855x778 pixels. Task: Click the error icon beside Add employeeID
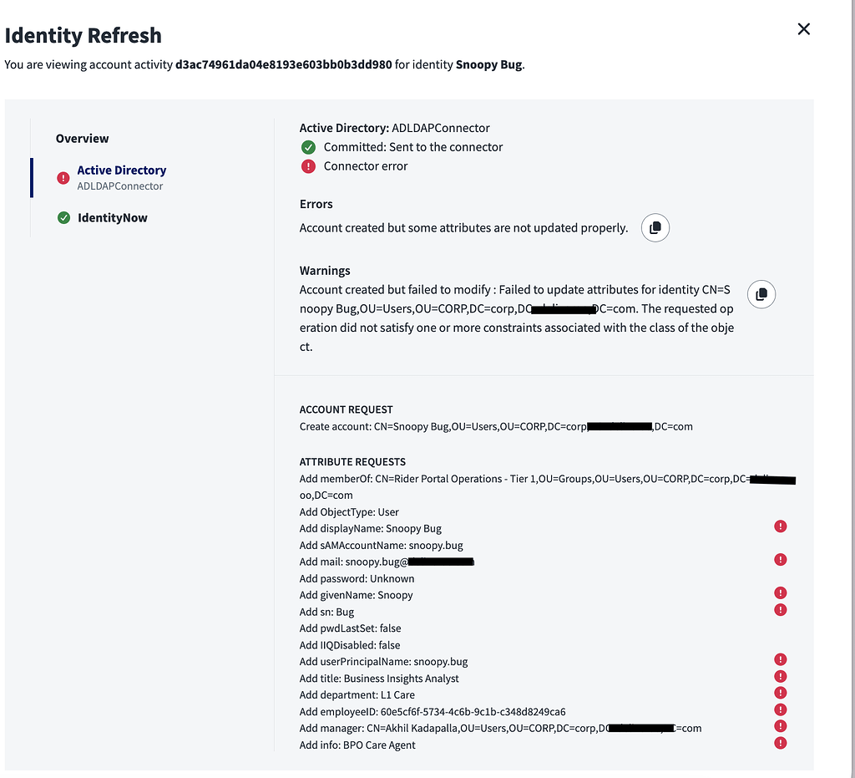(780, 709)
